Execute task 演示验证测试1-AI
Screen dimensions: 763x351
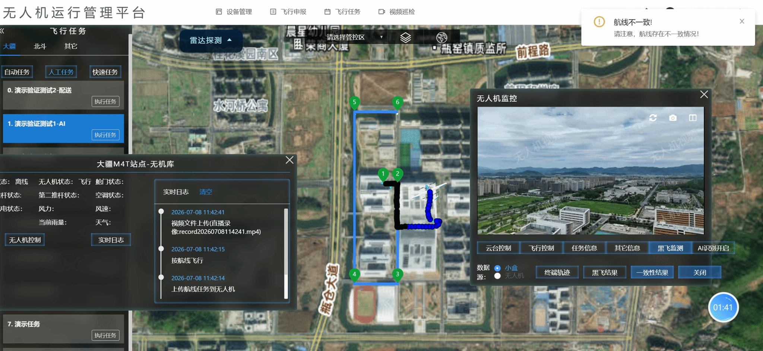(x=105, y=135)
